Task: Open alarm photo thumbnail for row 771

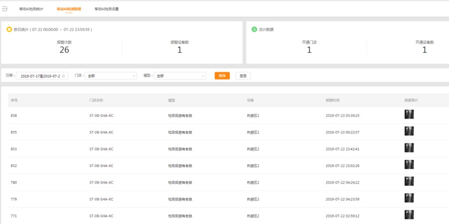Action: click(409, 215)
